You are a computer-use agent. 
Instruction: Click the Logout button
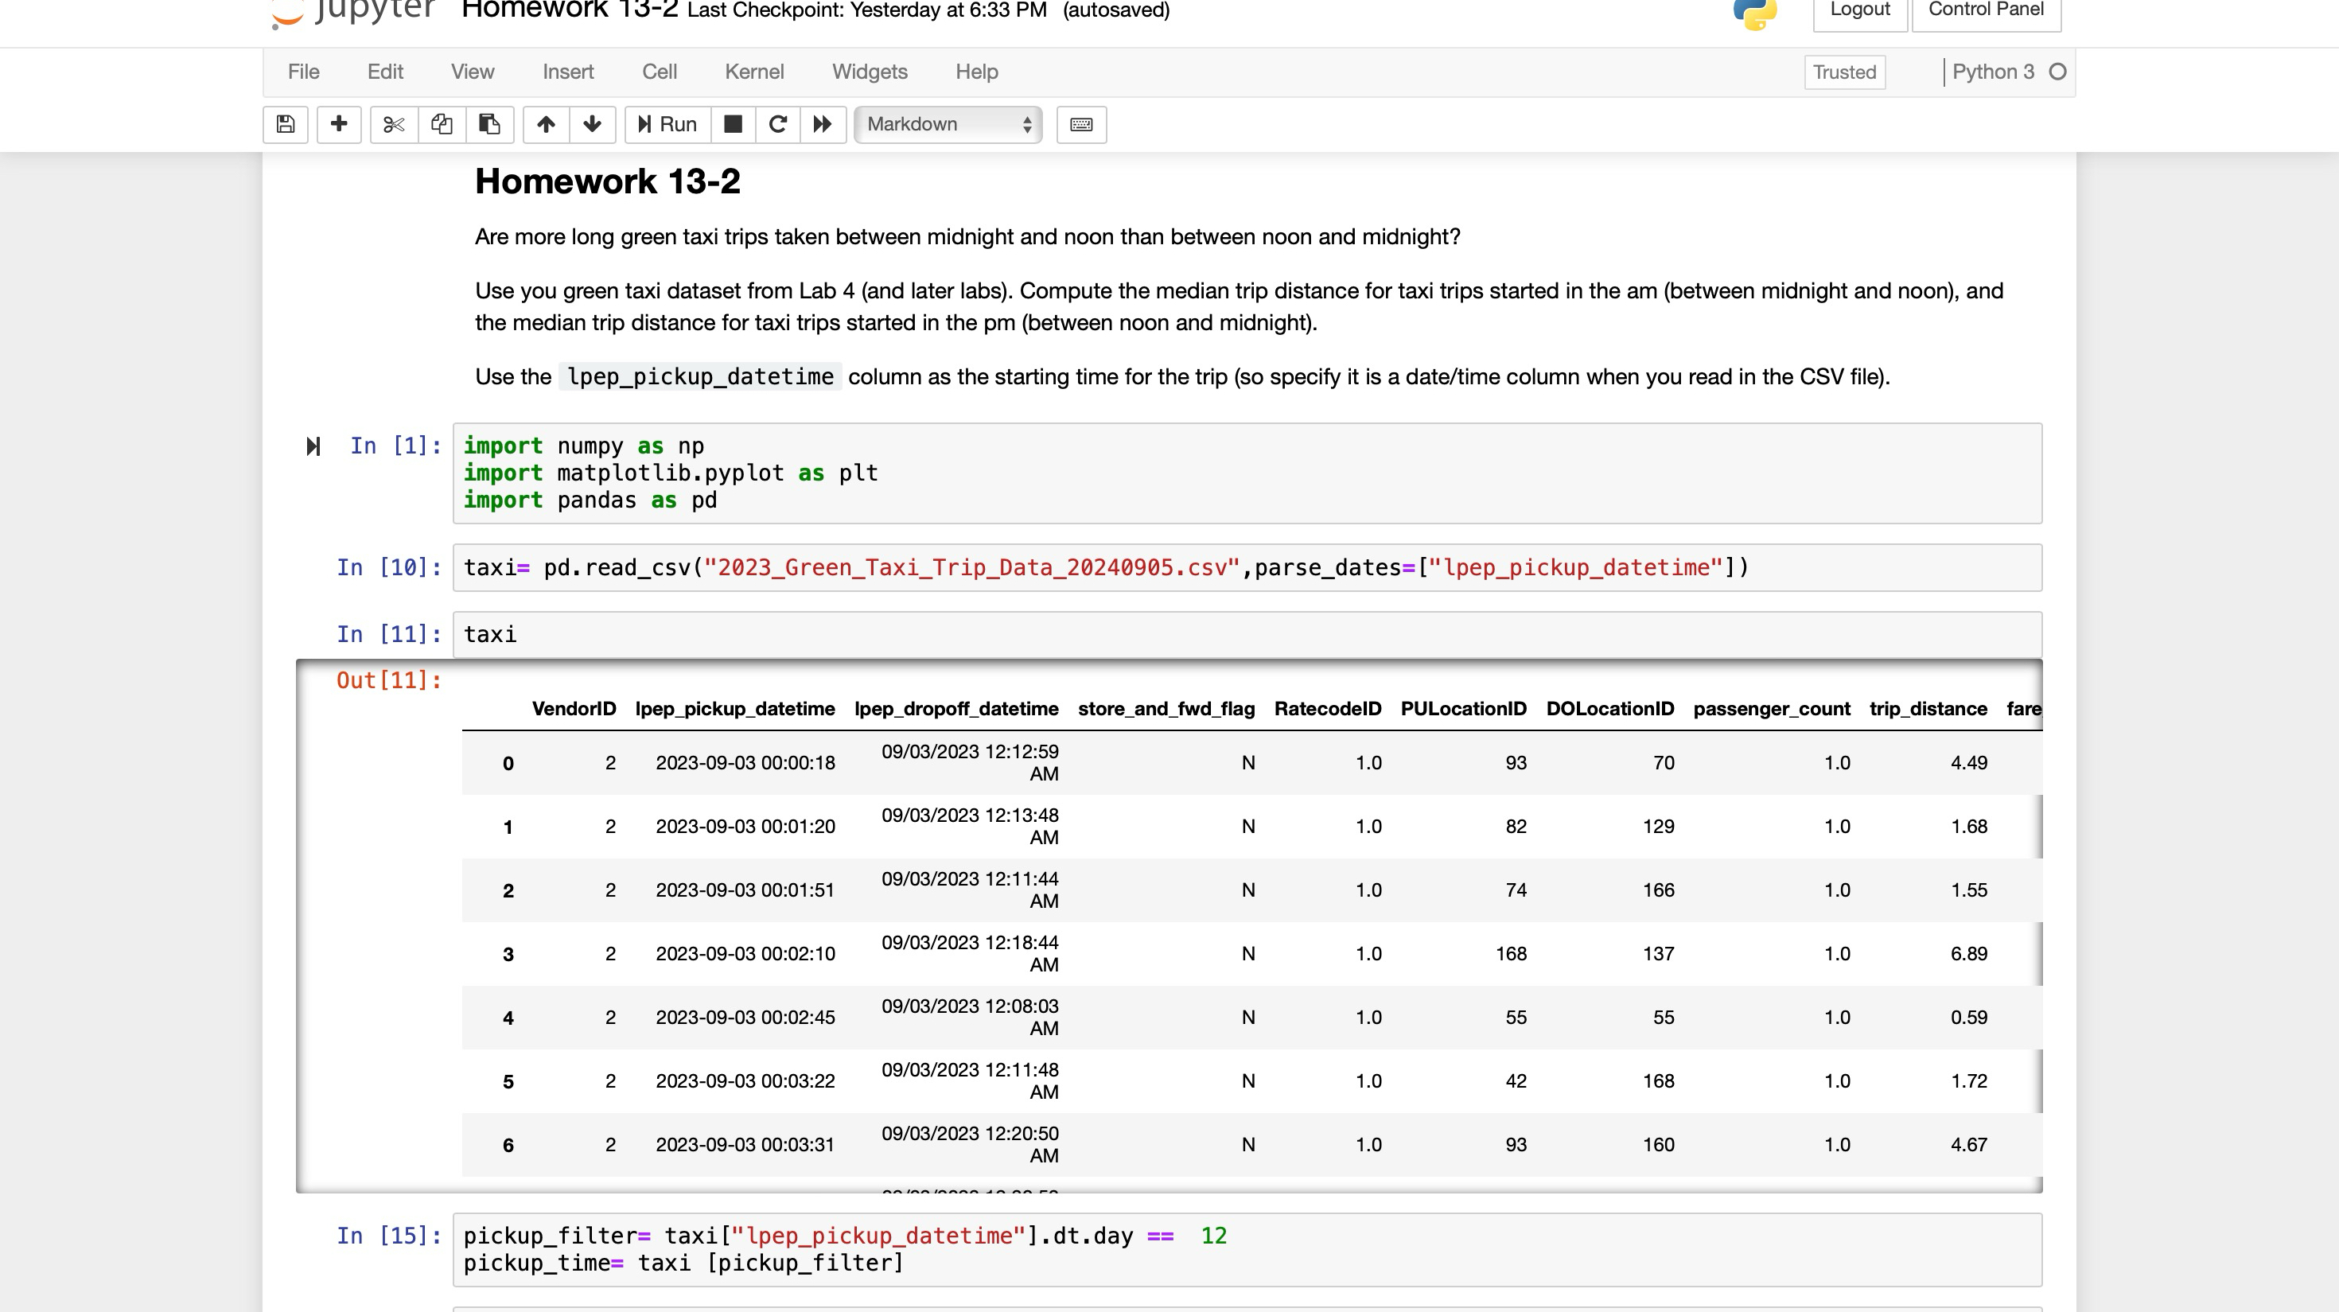point(1859,11)
